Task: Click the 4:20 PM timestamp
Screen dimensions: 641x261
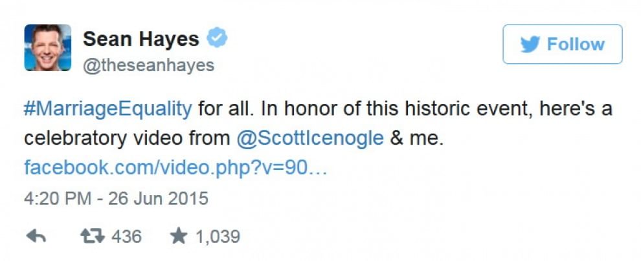Action: point(58,199)
